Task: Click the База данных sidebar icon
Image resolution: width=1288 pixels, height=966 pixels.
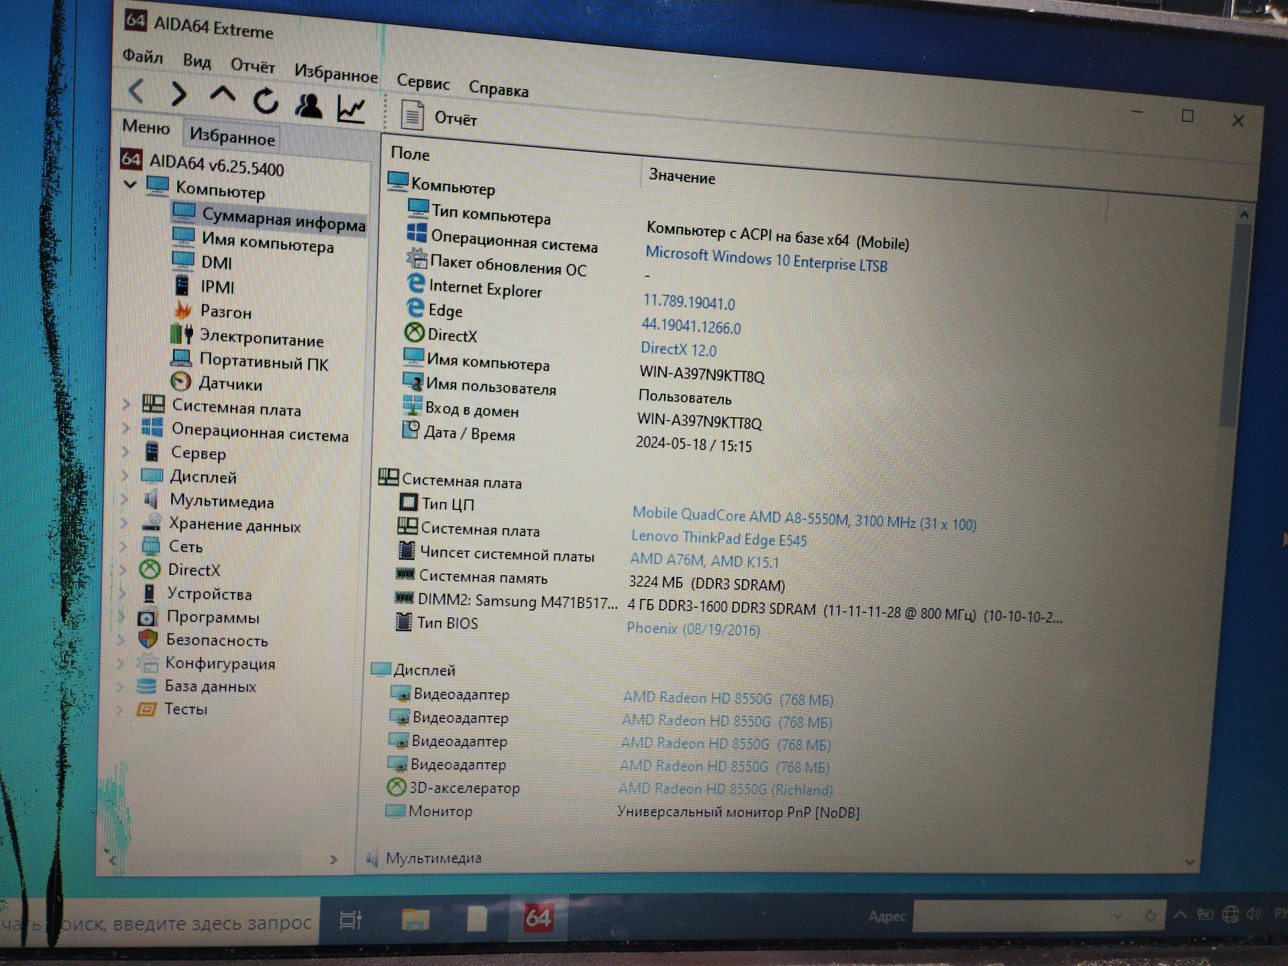Action: [146, 686]
